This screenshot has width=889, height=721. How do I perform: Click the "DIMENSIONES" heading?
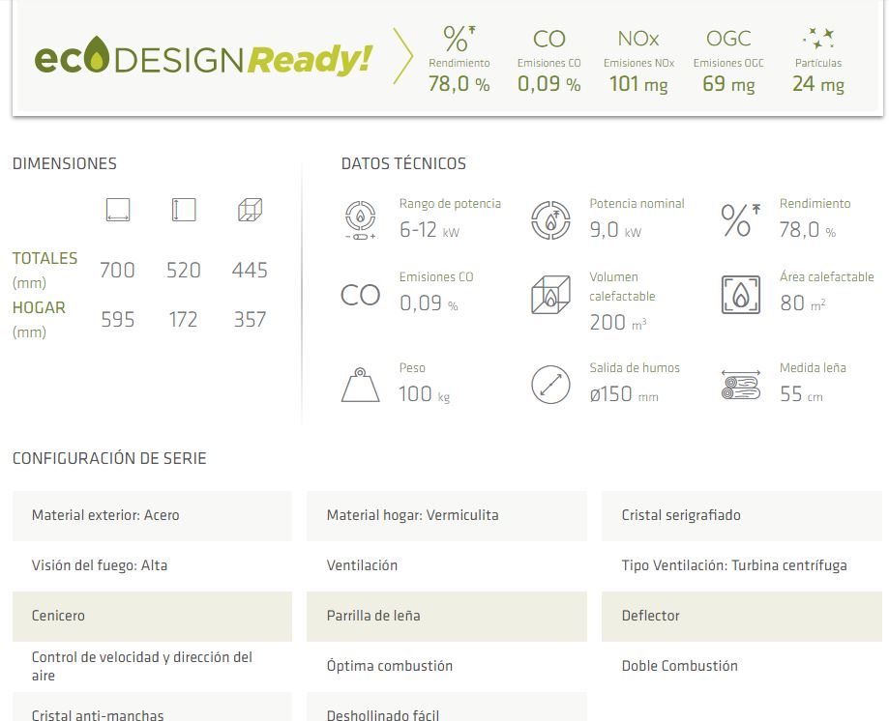[65, 163]
